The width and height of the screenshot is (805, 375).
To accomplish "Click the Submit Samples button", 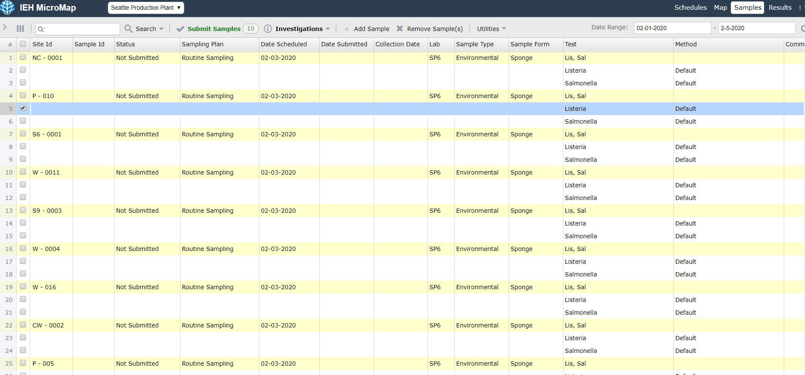I will click(x=214, y=29).
